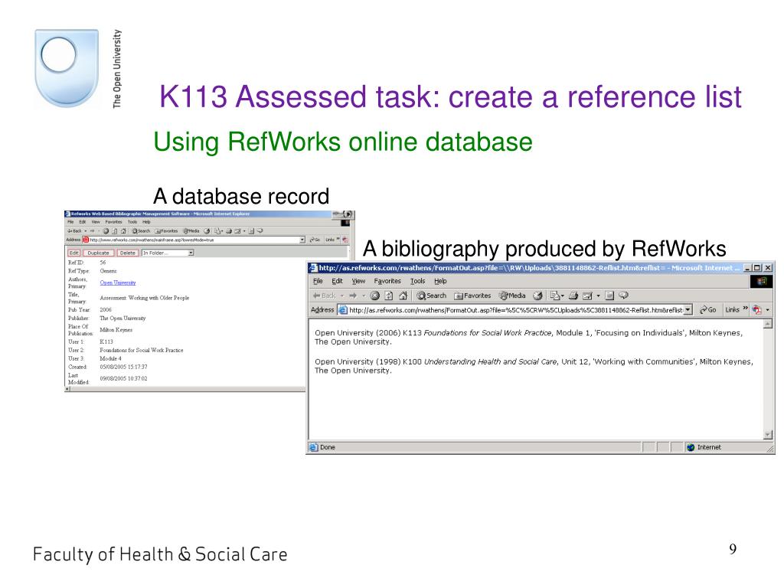
Task: Open In Folder dropdown in RefWorks record
Action: (168, 253)
